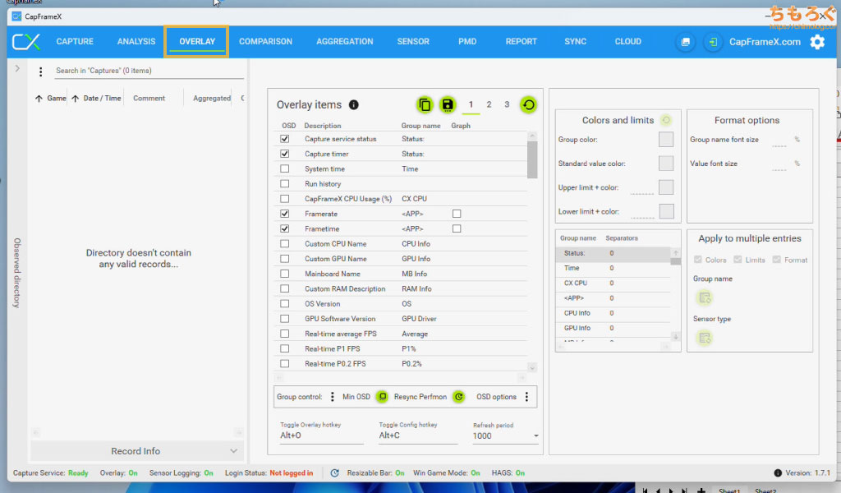Click the Resync Perfmon green icon

point(458,397)
